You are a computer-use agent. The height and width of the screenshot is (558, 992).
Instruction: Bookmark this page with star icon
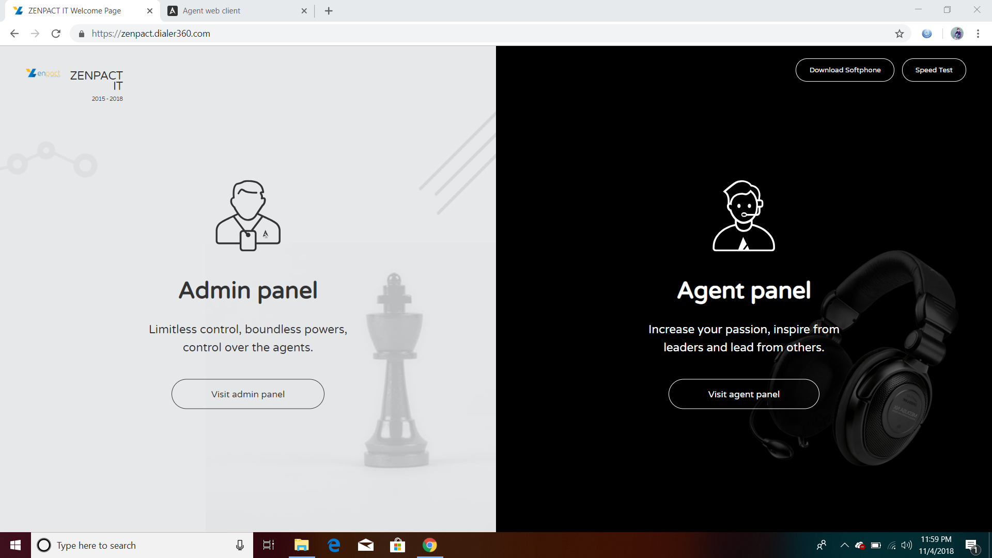(900, 34)
